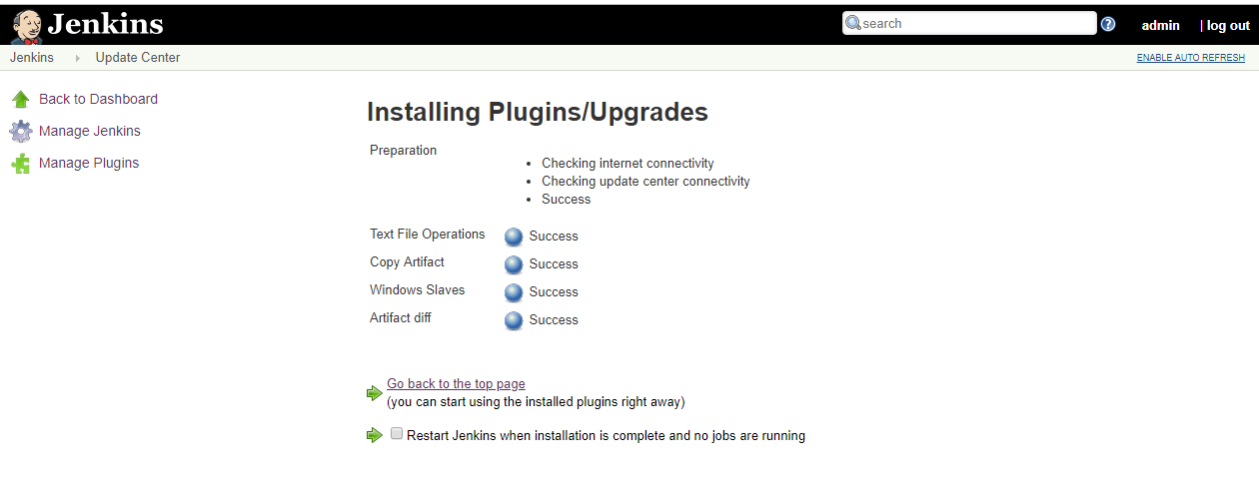
Task: Enable auto refresh link
Action: (x=1191, y=58)
